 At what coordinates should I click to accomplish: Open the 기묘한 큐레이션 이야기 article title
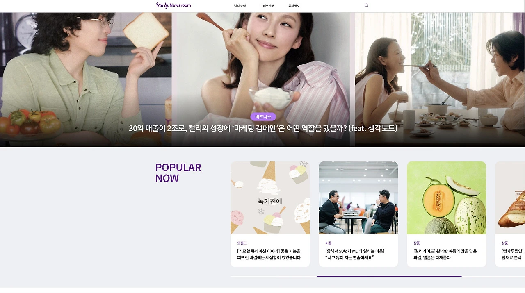269,254
